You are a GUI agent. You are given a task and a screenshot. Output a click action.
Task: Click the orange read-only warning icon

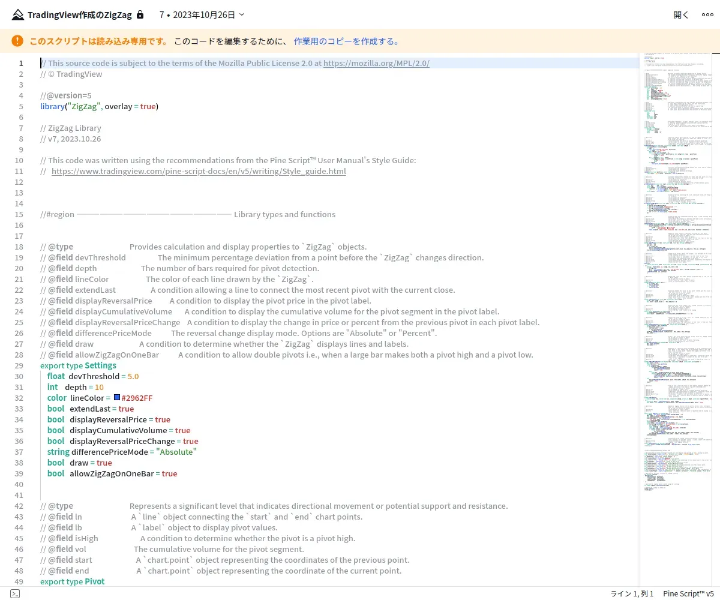(x=17, y=41)
